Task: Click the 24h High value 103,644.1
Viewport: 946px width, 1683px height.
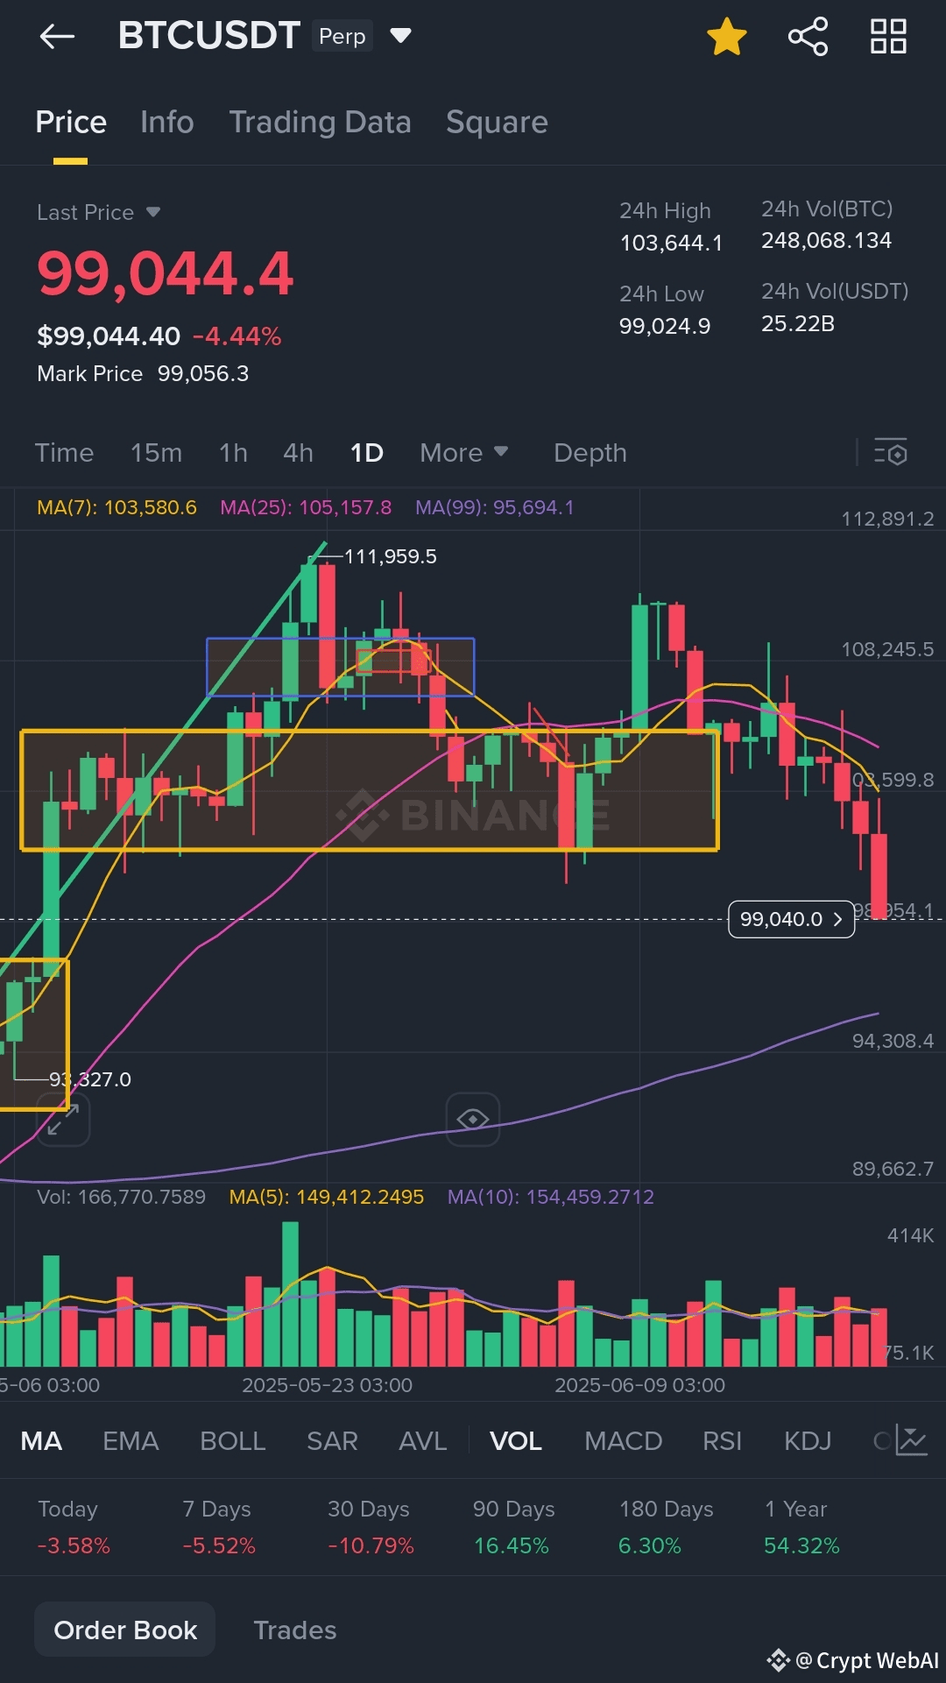Action: [671, 243]
